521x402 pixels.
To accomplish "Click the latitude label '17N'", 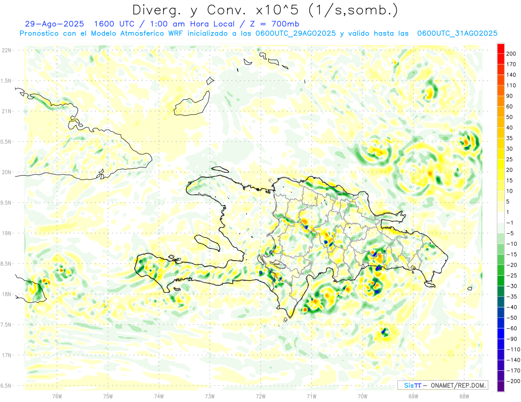I will (x=7, y=355).
